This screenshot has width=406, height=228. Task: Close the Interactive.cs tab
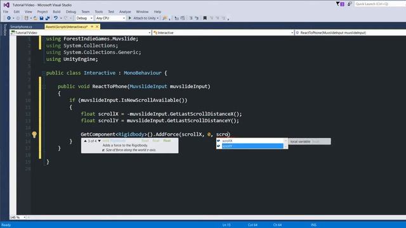(x=97, y=27)
